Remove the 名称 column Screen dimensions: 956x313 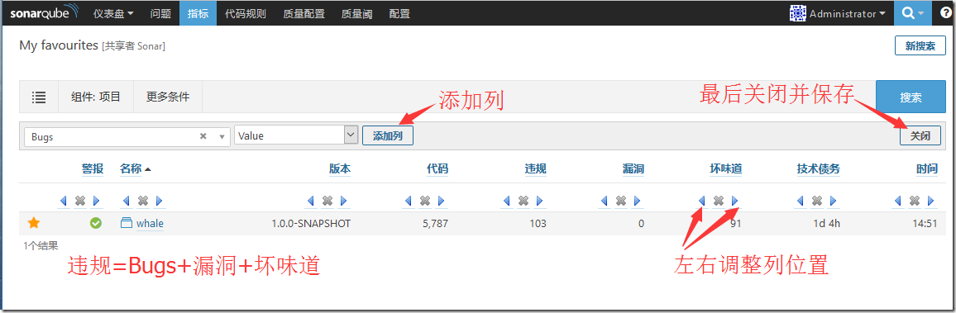coord(143,201)
